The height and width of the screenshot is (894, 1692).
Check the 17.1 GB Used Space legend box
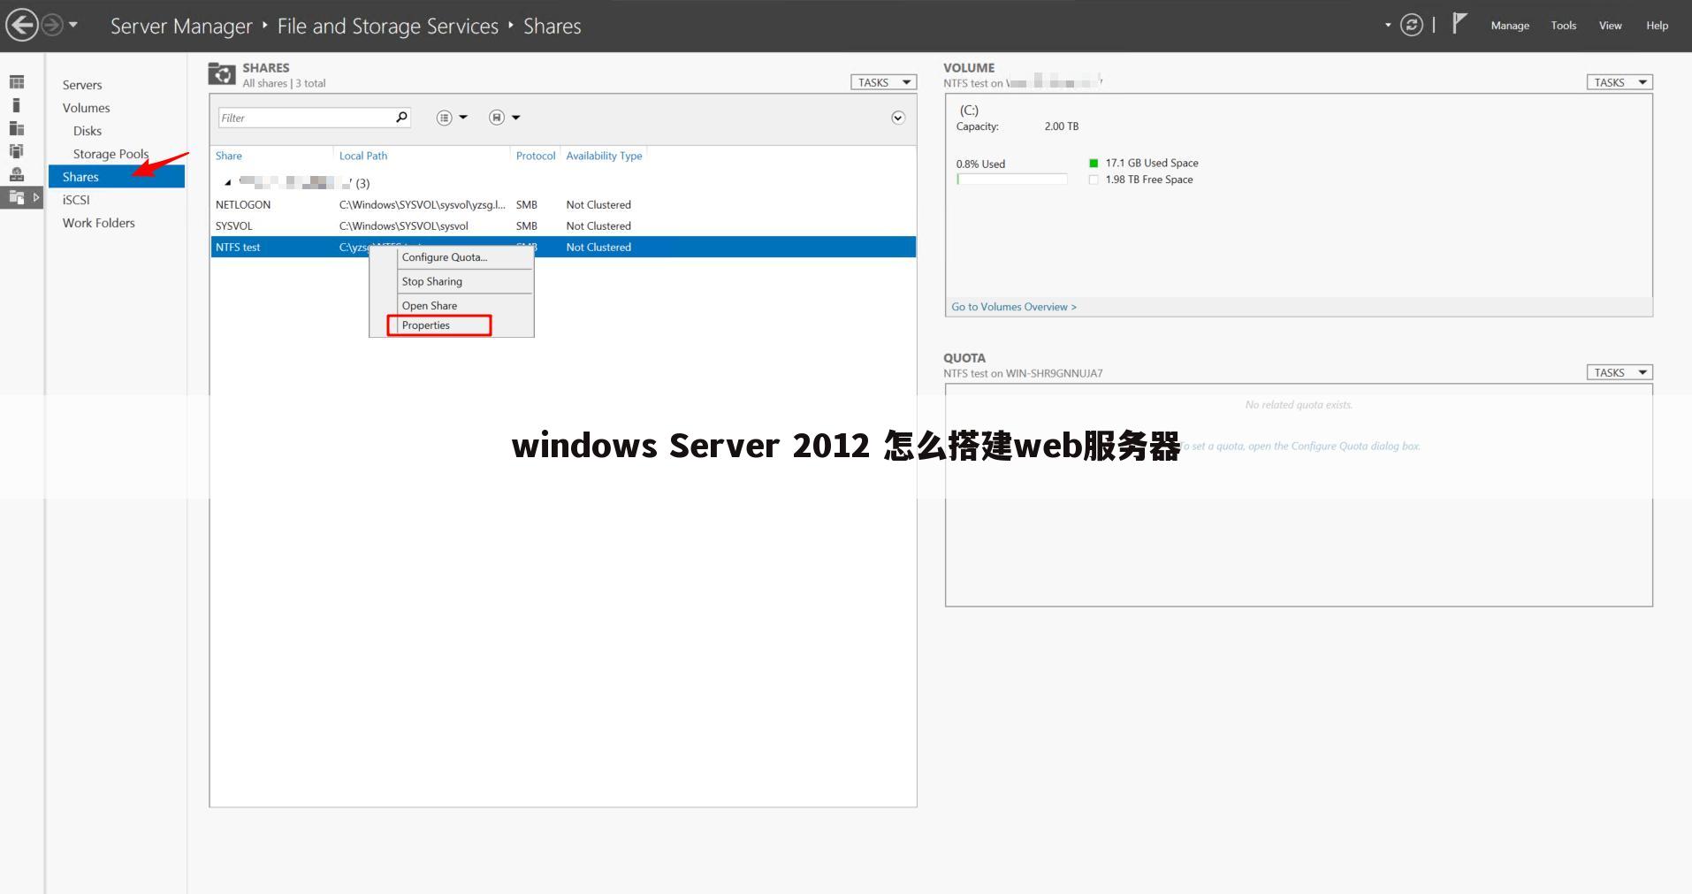tap(1094, 163)
